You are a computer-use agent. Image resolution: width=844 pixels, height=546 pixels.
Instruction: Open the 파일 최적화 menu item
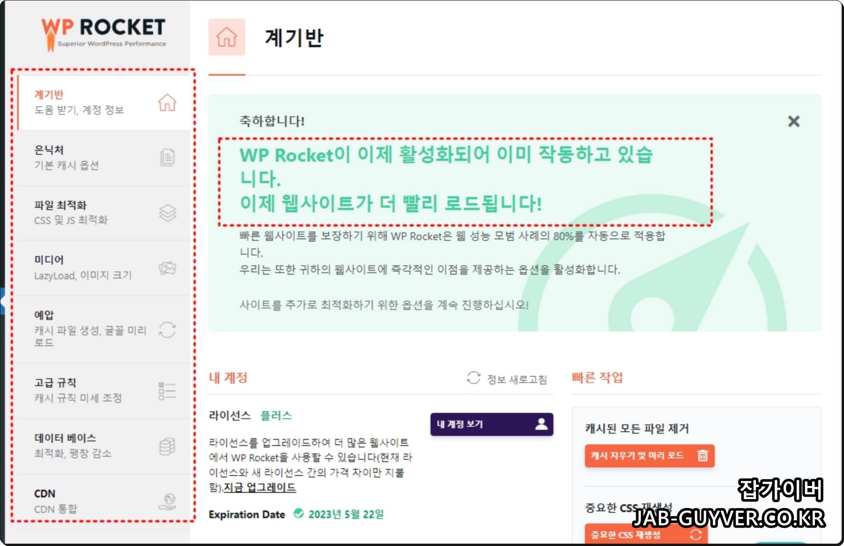pyautogui.click(x=104, y=213)
